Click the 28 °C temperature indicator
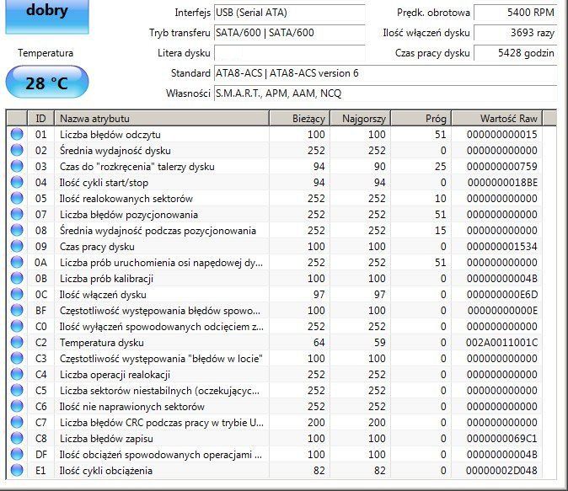The width and height of the screenshot is (568, 491). (47, 83)
